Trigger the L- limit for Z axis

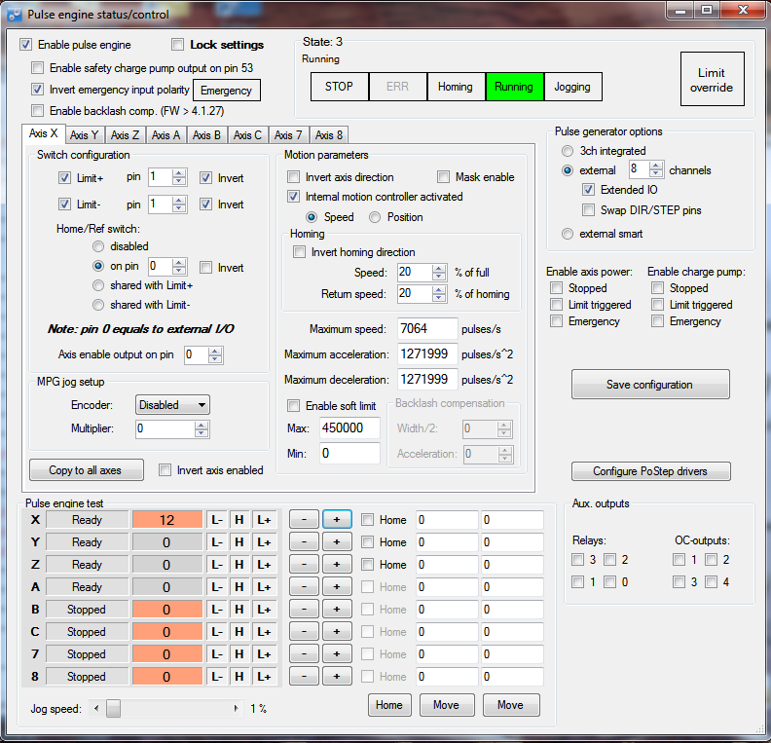tap(217, 565)
